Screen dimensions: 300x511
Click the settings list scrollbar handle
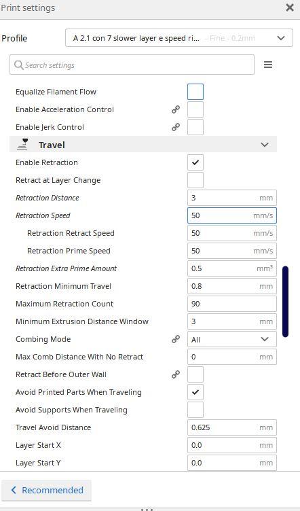(285, 302)
